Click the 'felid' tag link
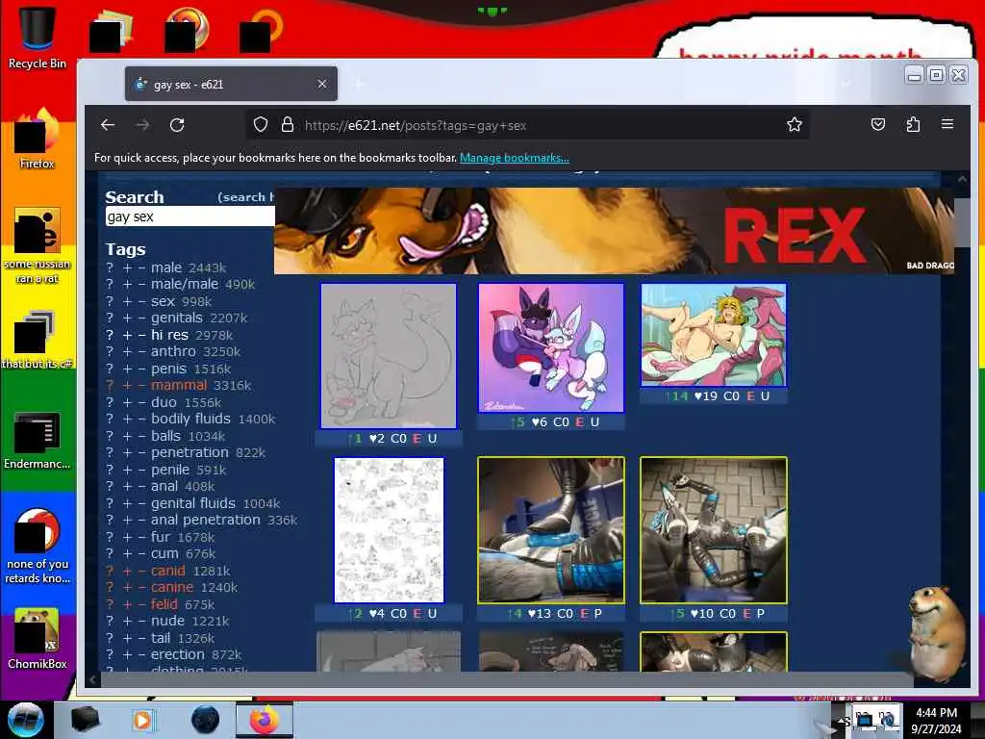 coord(164,604)
